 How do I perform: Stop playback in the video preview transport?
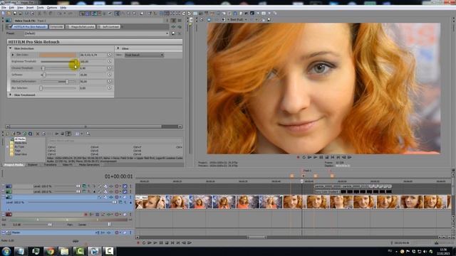327,157
